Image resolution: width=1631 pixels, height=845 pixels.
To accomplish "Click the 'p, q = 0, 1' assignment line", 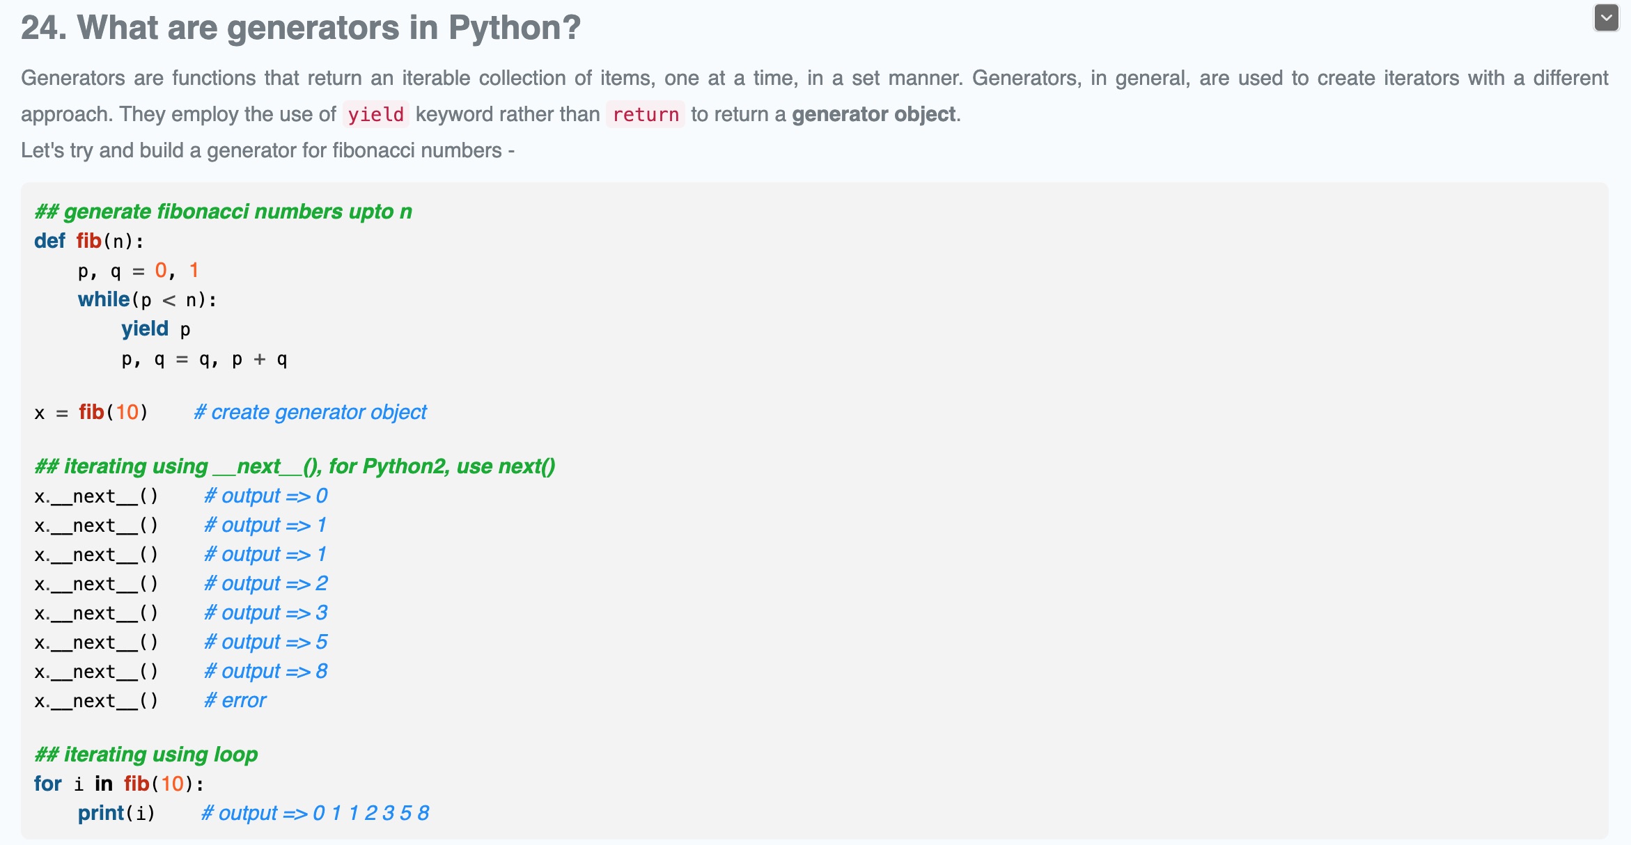I will [x=138, y=270].
